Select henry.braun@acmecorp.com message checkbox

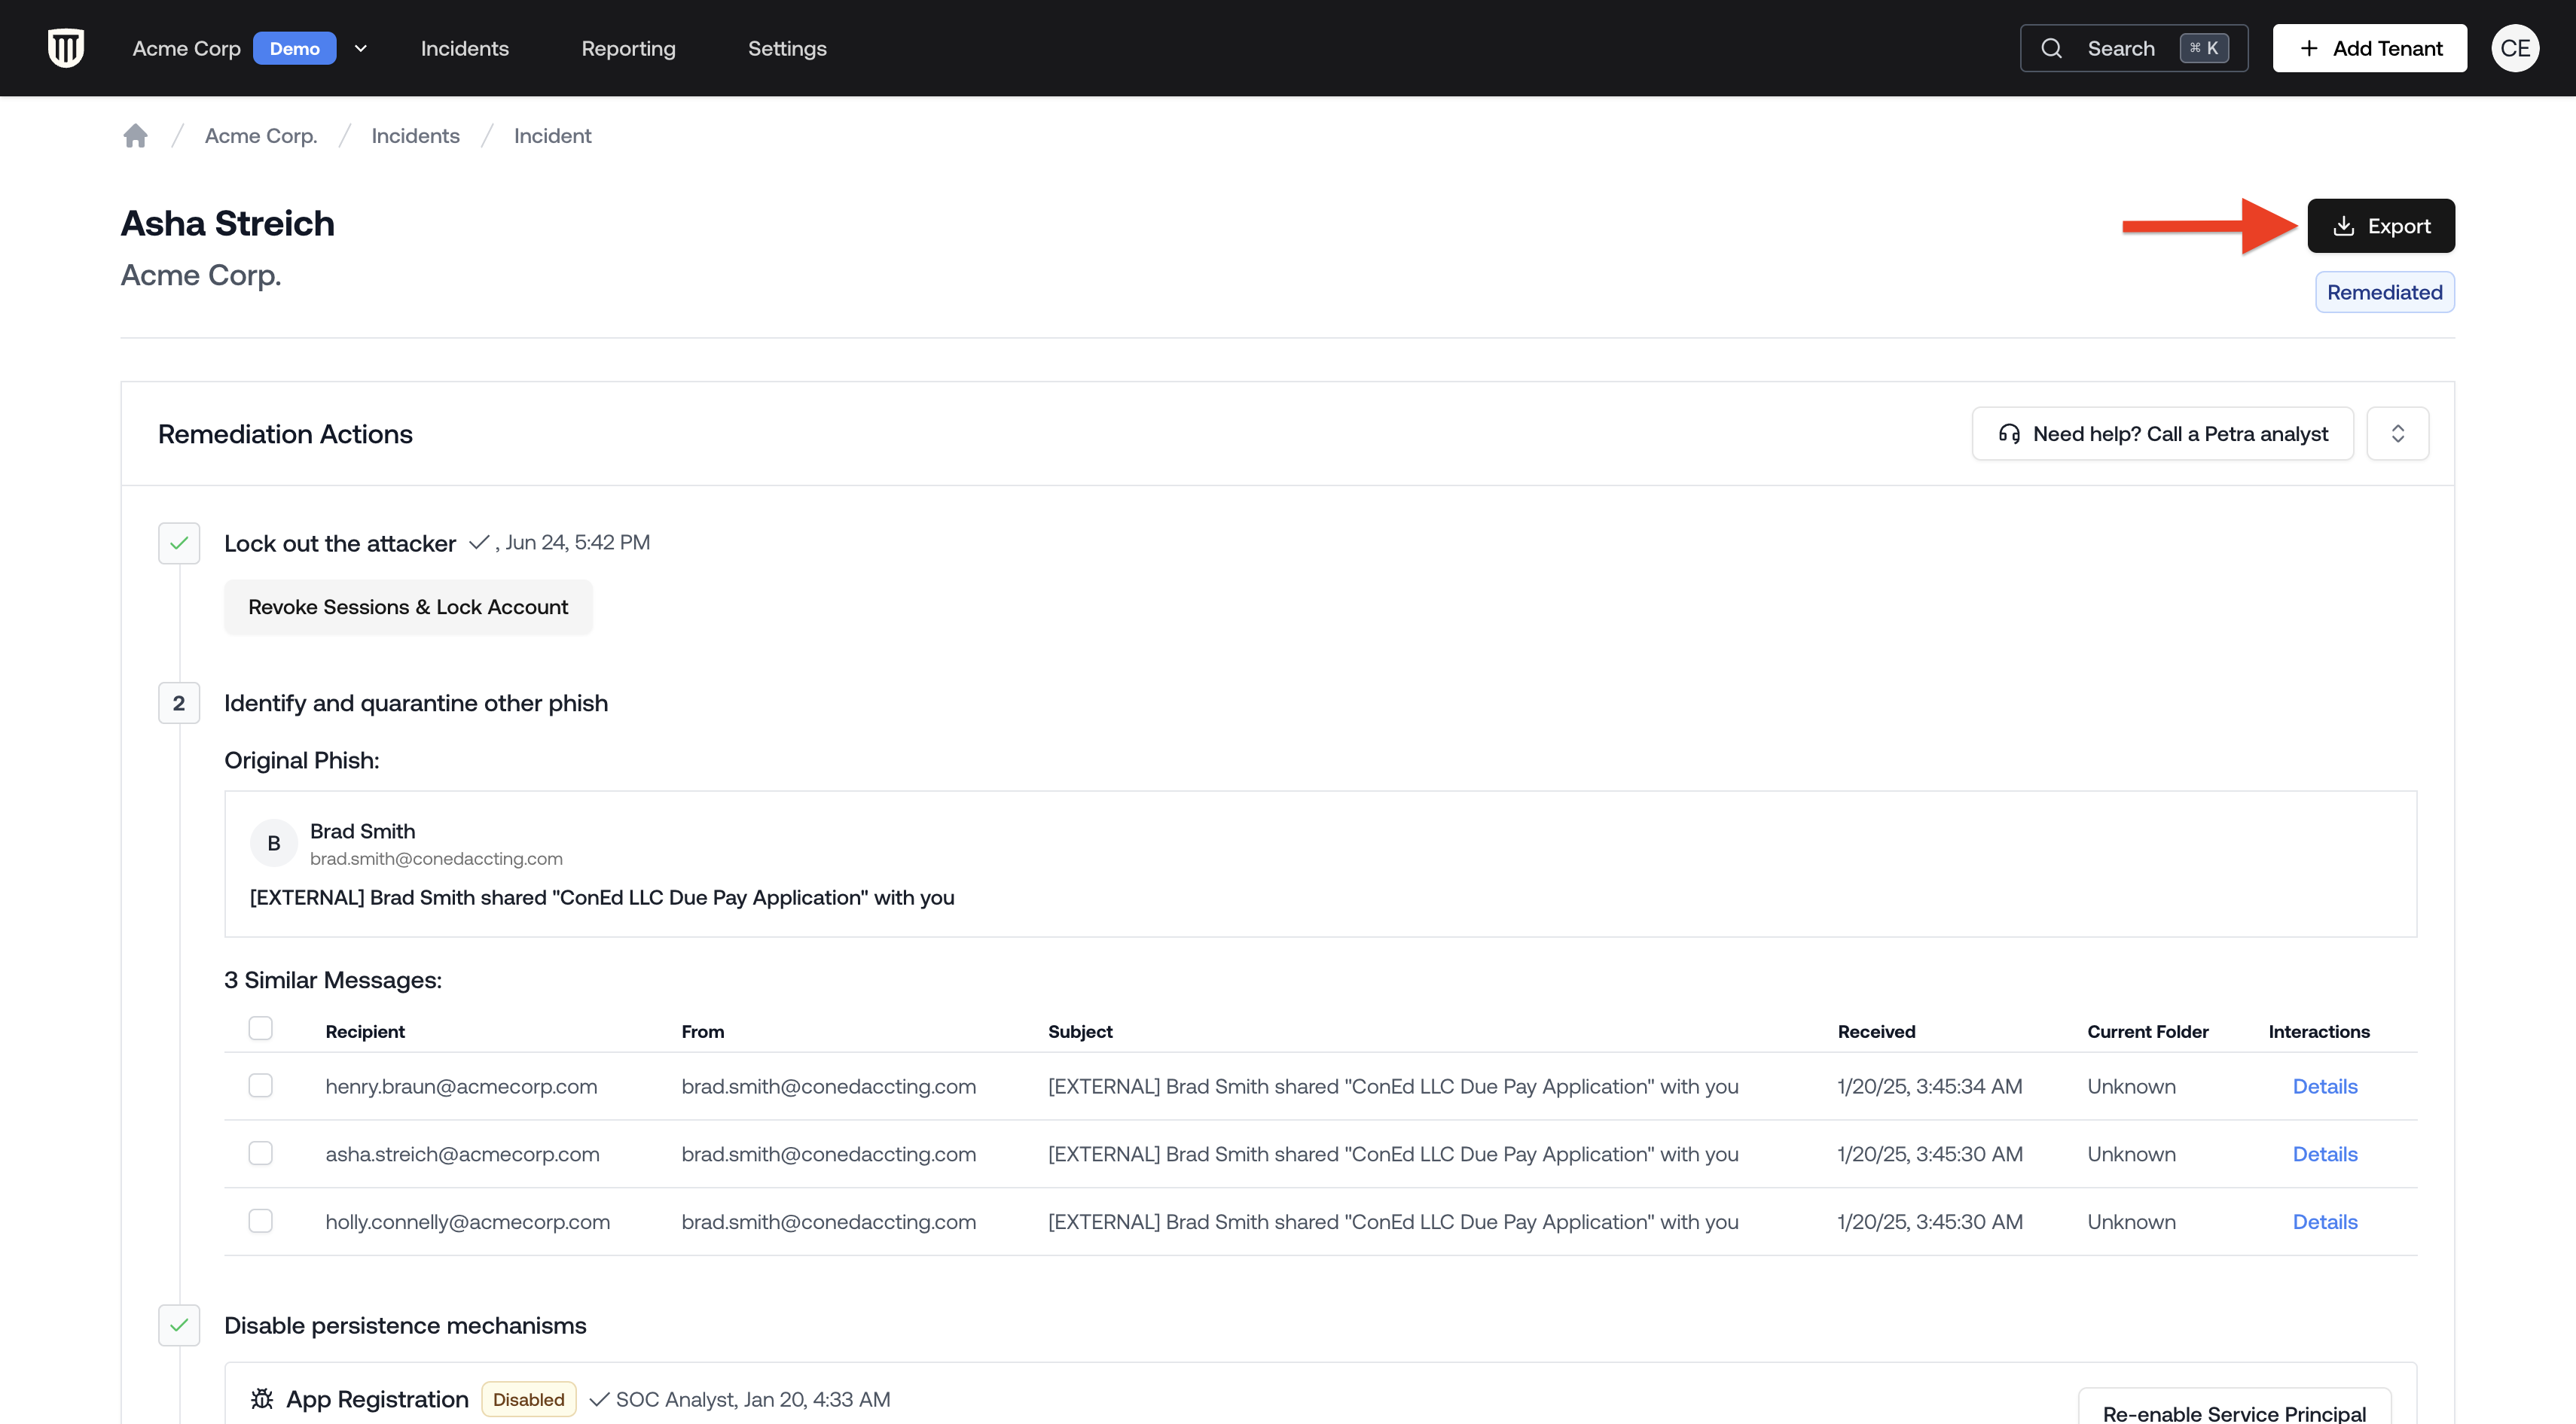point(261,1085)
